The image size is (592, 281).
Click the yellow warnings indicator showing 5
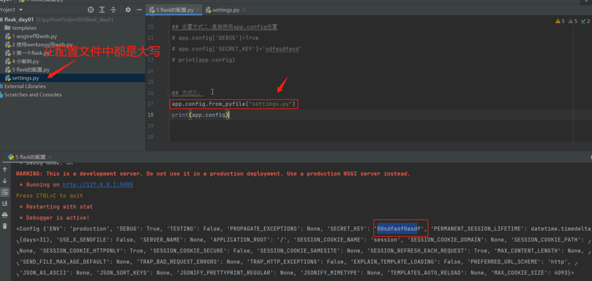pos(560,21)
